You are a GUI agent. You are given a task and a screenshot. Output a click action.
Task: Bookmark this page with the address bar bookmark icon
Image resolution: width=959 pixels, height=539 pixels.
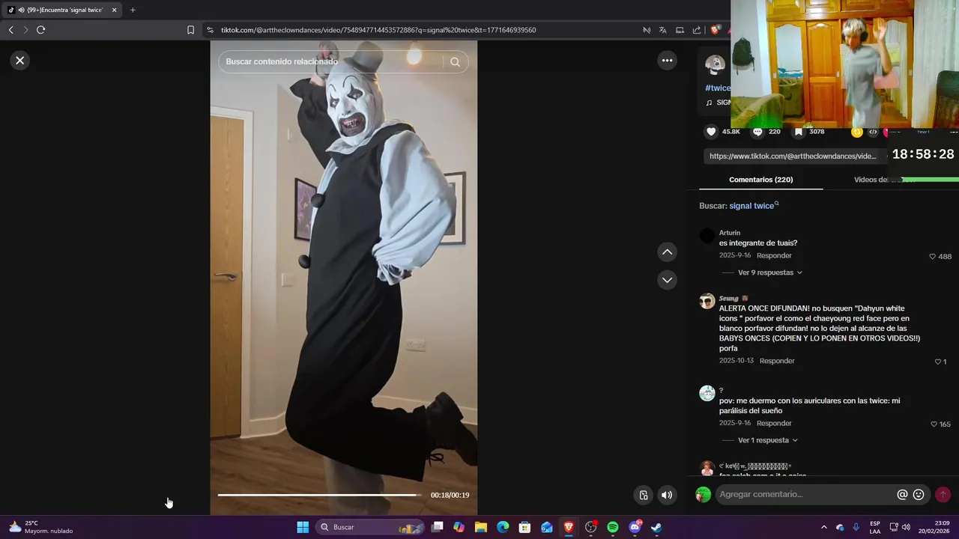pos(190,30)
